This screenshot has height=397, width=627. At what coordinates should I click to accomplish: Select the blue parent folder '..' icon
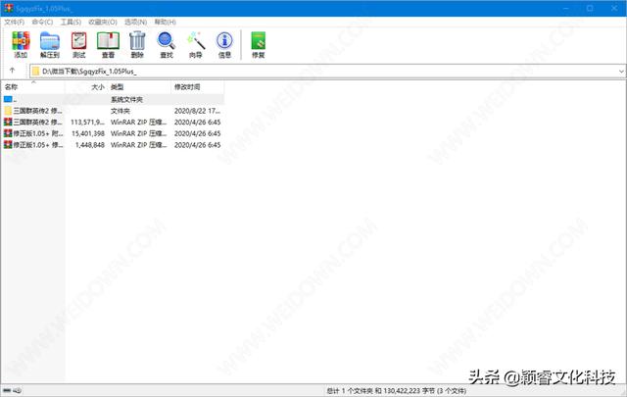pyautogui.click(x=8, y=99)
